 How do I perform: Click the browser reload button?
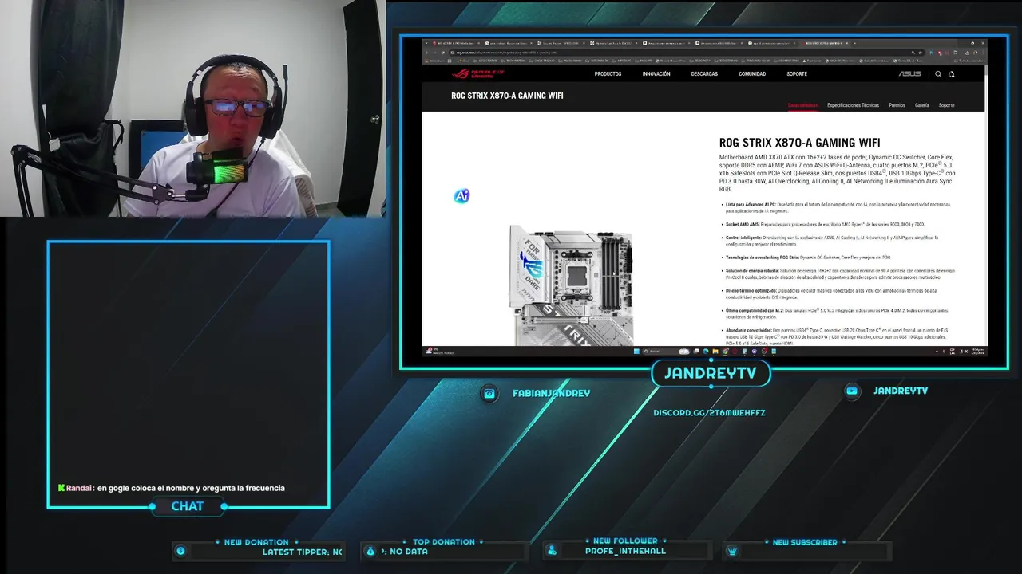[x=444, y=53]
